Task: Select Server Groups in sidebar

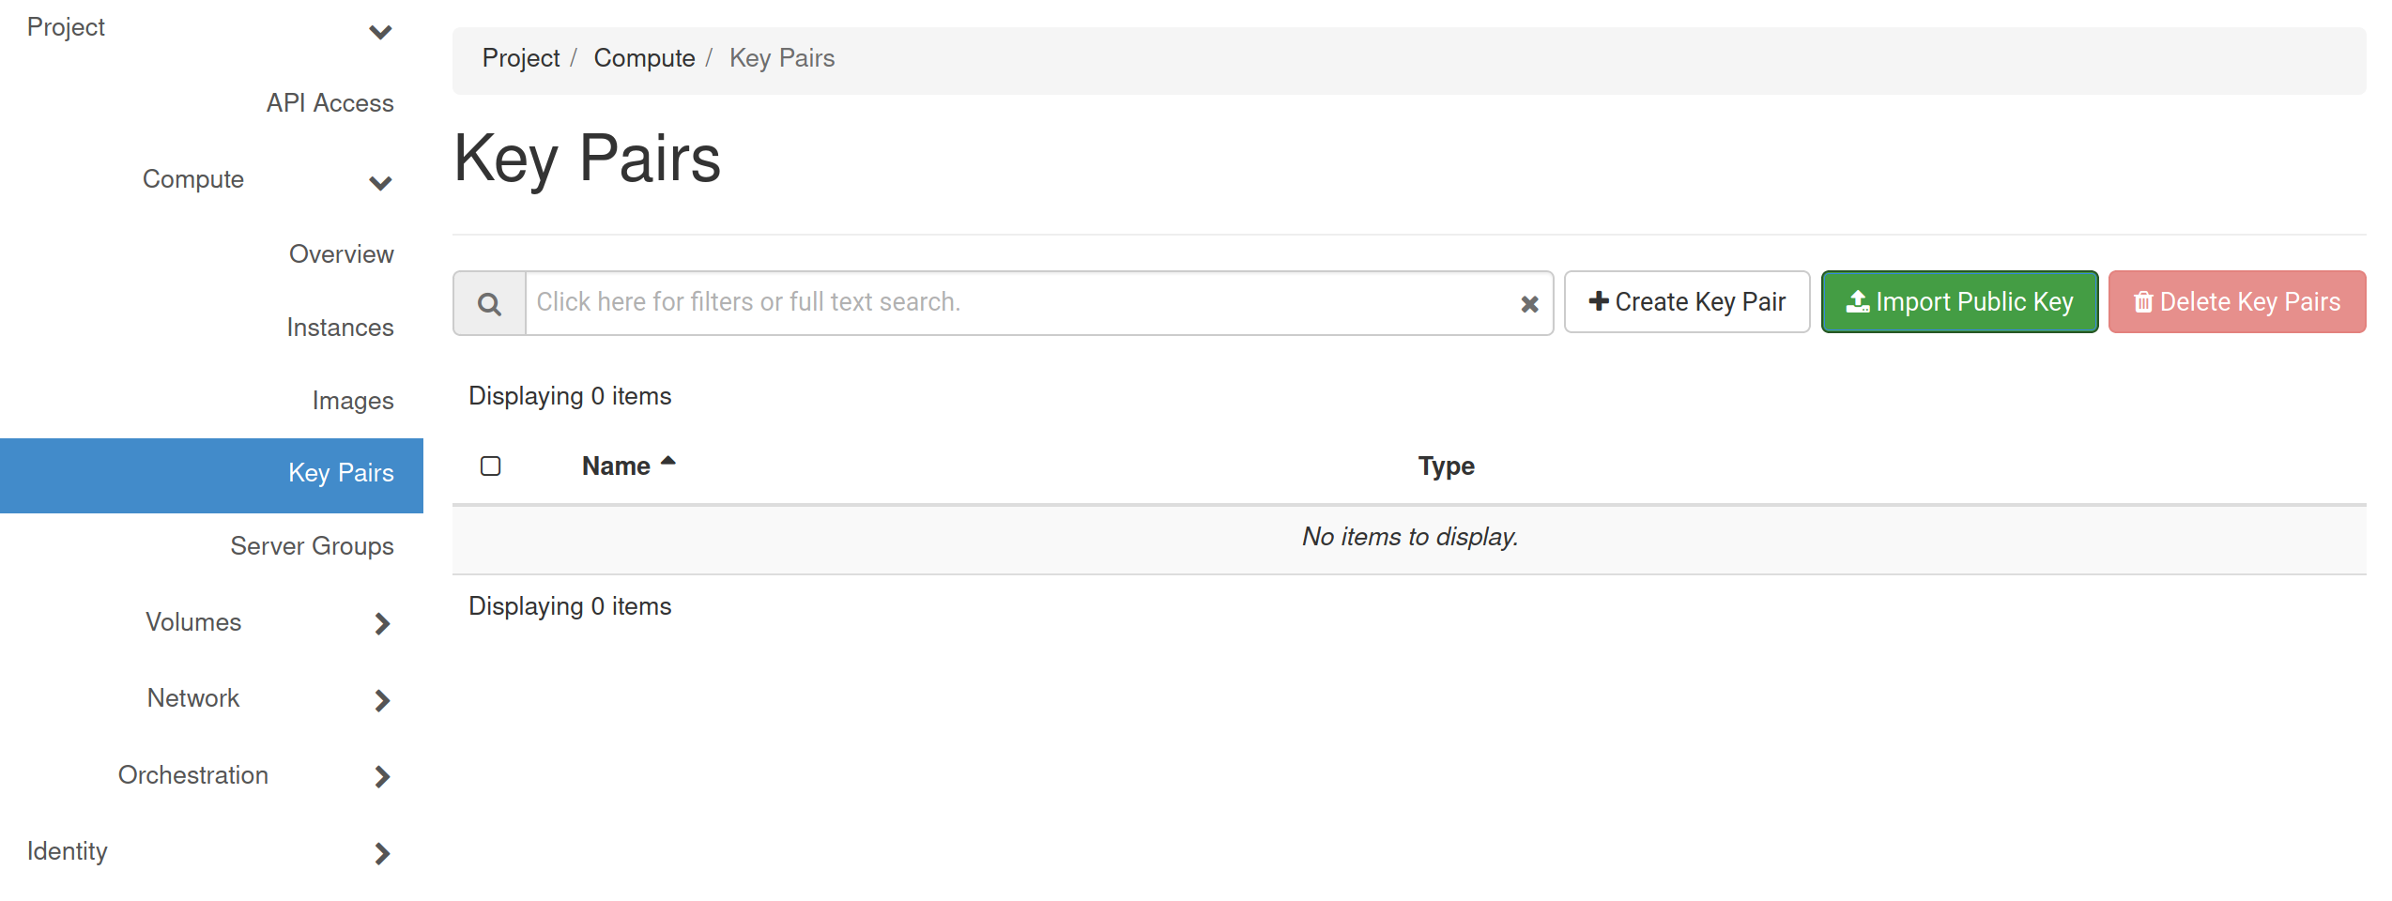Action: coord(312,546)
